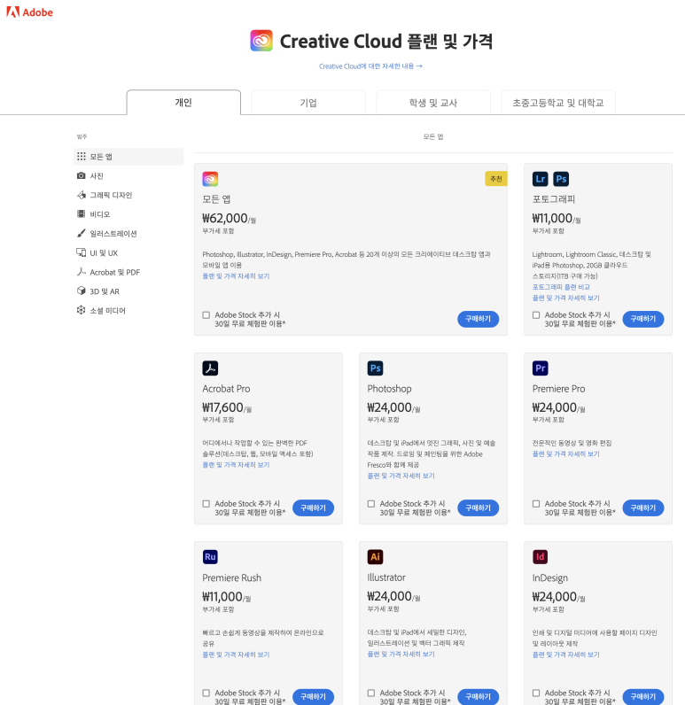Screen dimensions: 685x705
Task: Click the Ps icon on Photoshop card
Action: tap(375, 368)
